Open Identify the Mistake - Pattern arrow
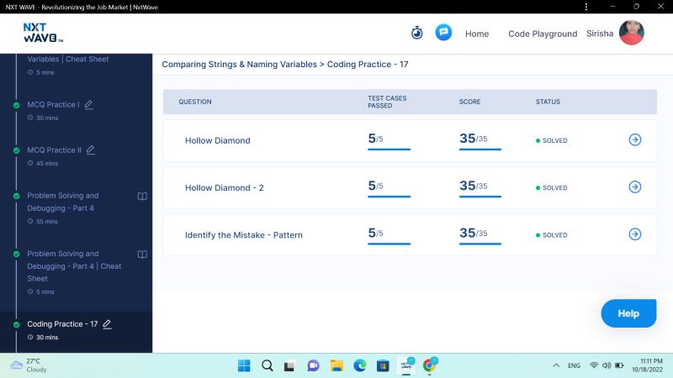 [635, 234]
